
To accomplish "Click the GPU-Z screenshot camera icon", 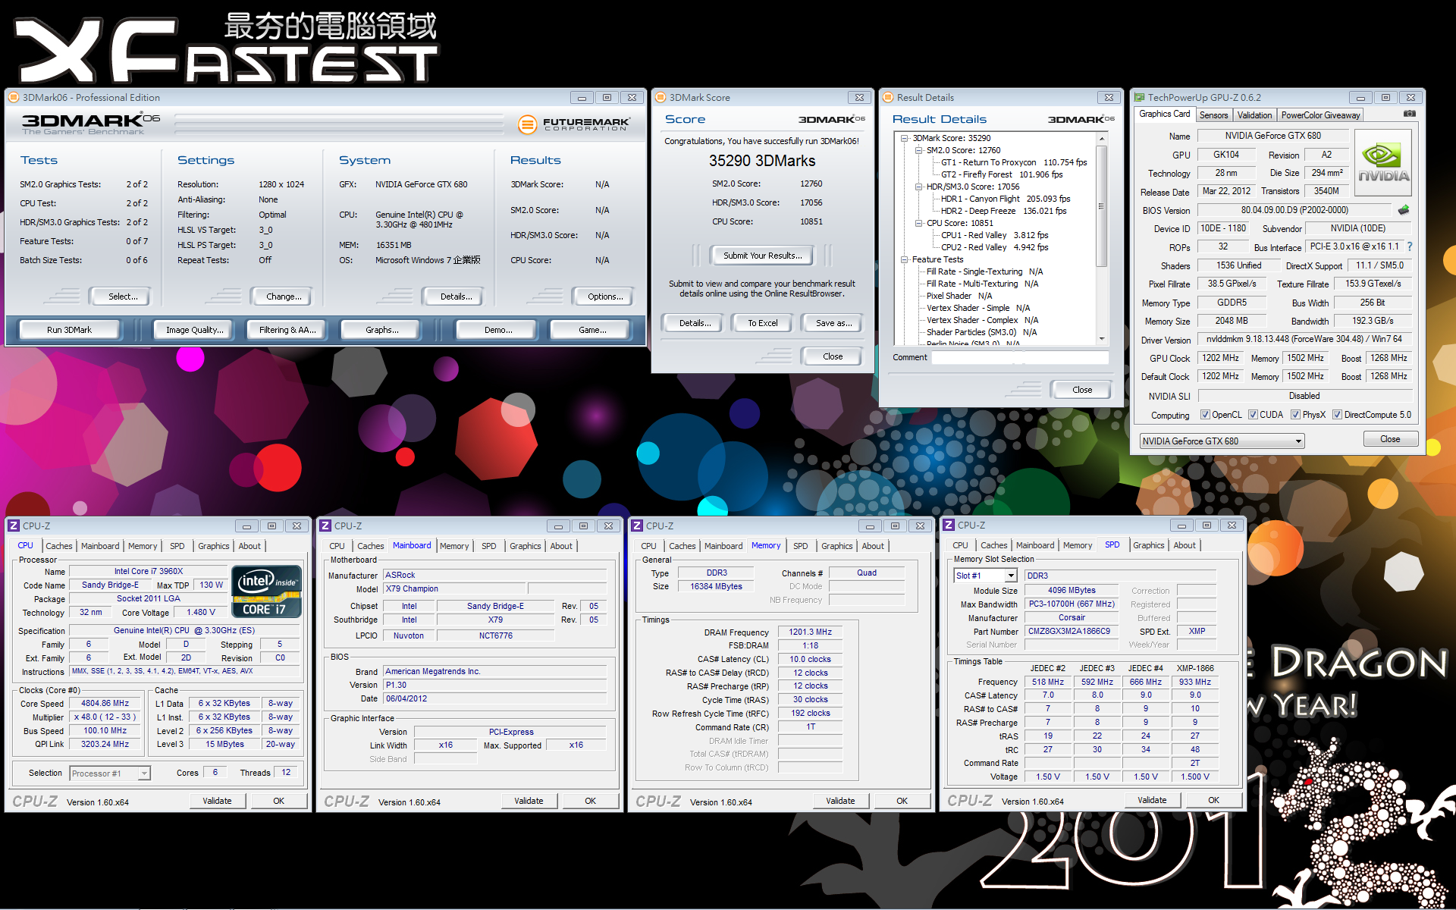I will coord(1409,114).
